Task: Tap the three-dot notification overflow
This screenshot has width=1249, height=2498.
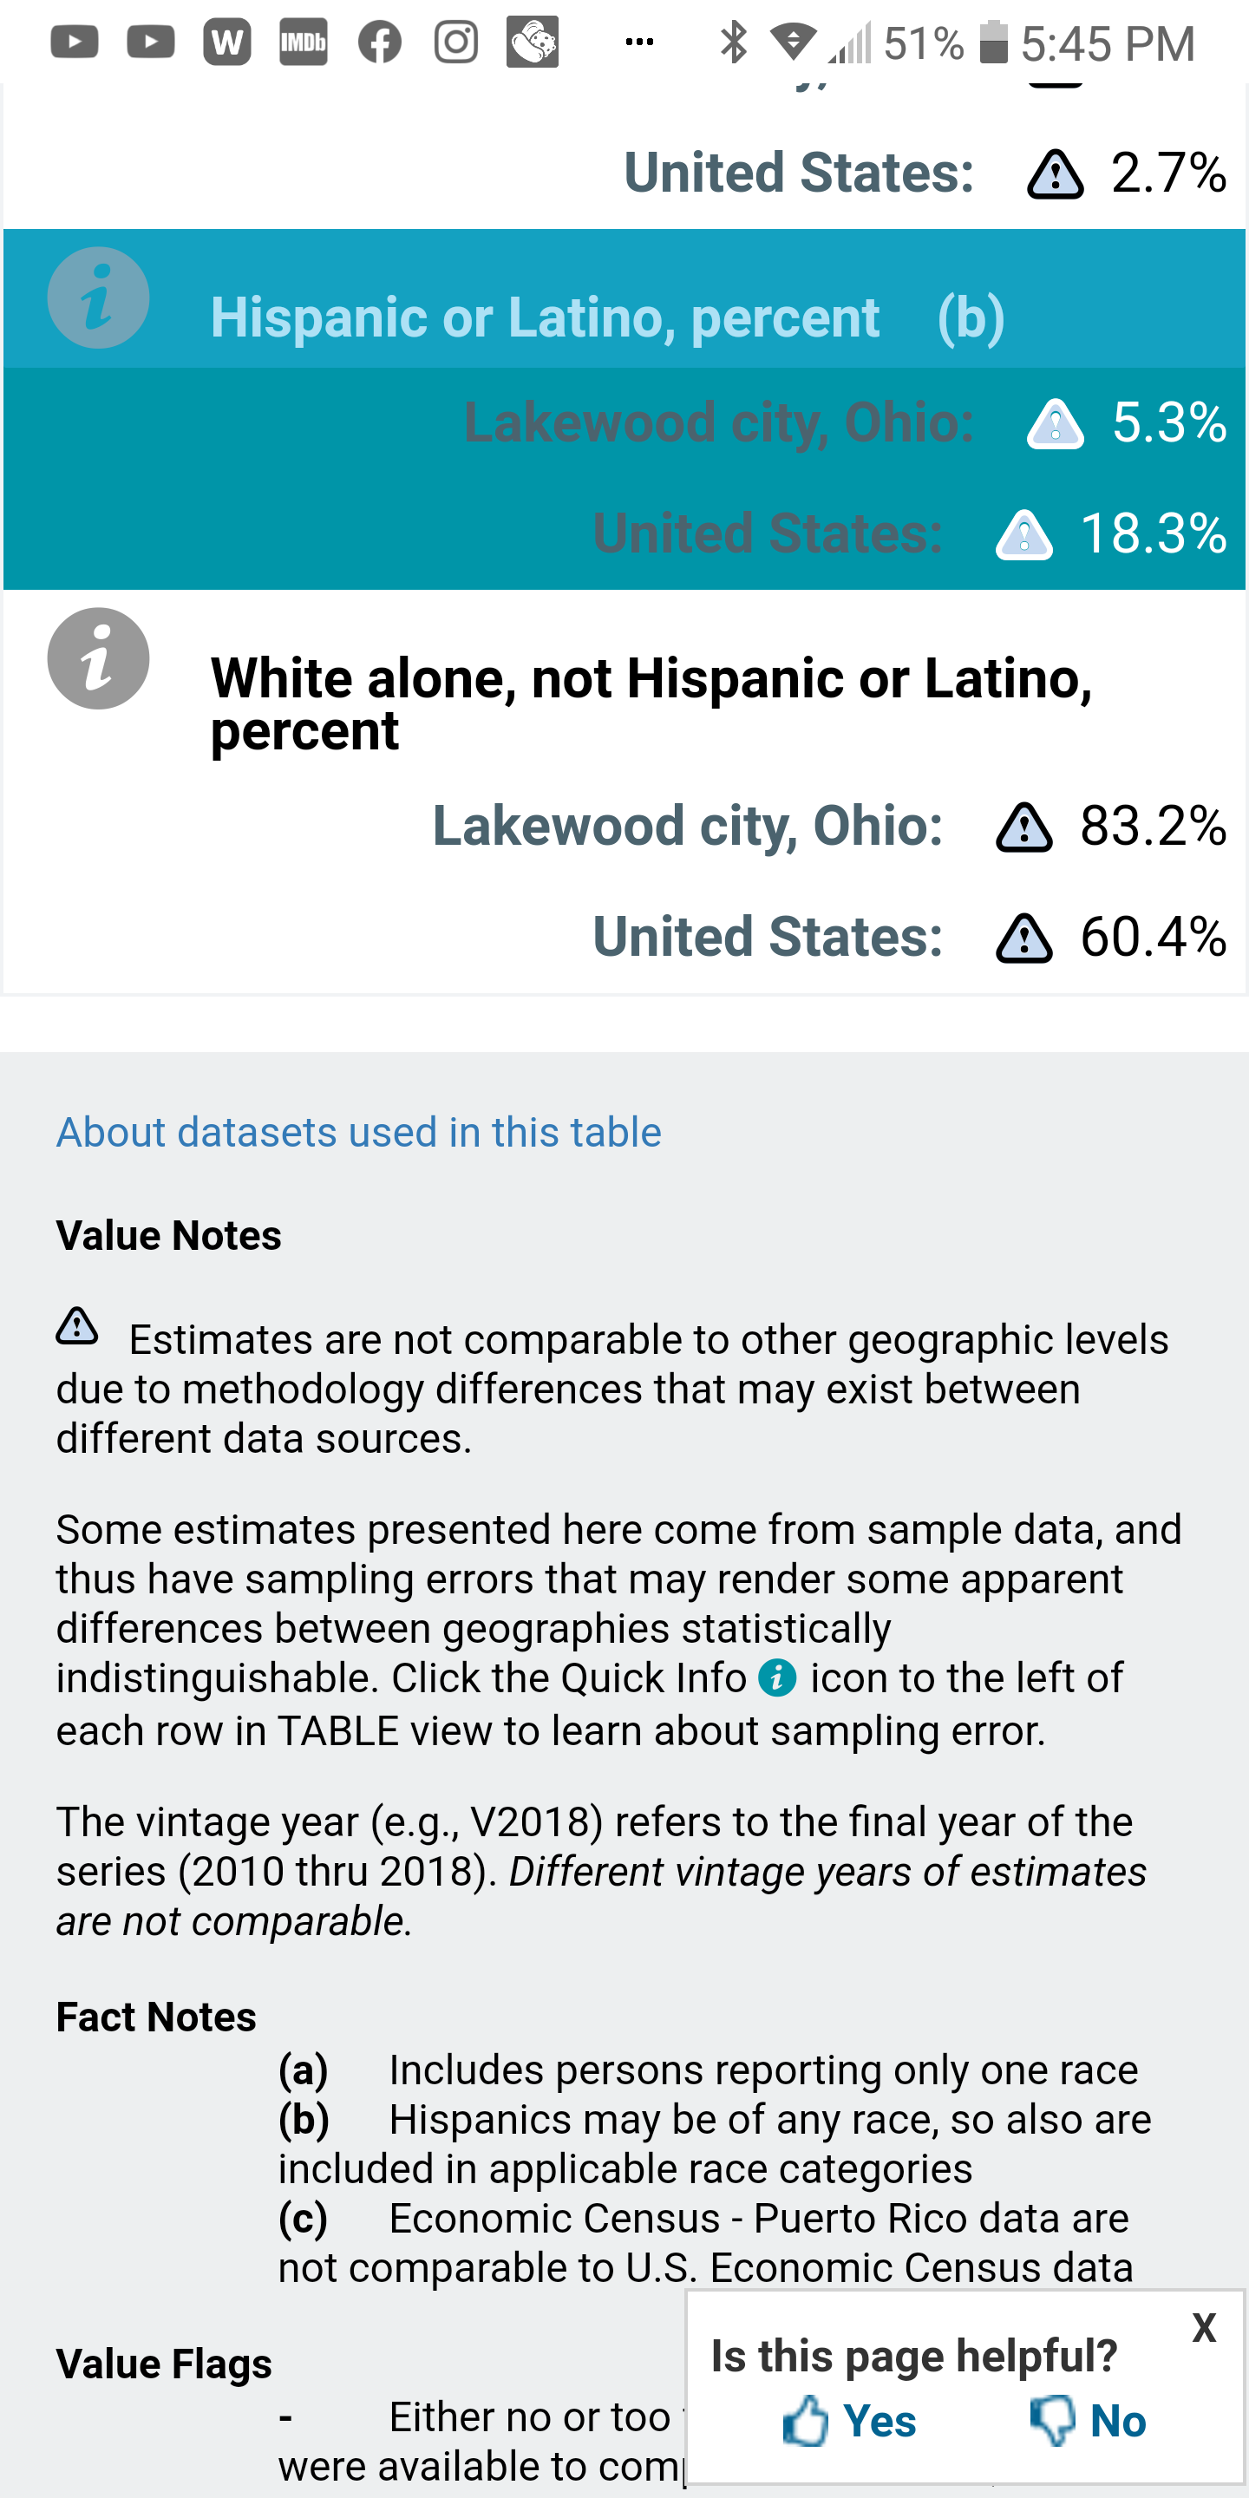Action: [639, 42]
